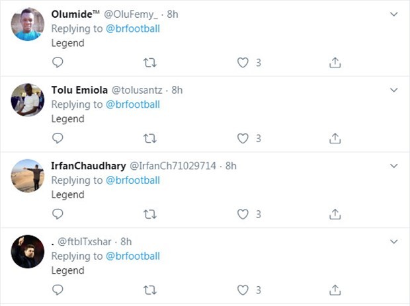Open Olumide's profile picture
410x306 pixels.
click(x=28, y=24)
